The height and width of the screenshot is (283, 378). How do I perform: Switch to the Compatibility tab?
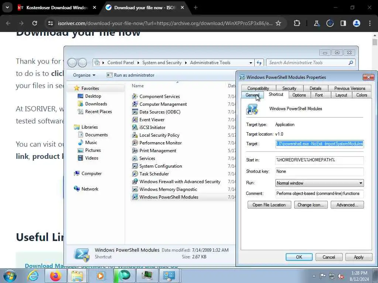pos(258,88)
